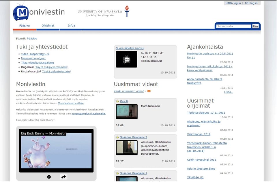Open the Täytä tukipyyntölomake link
This screenshot has width=277, height=182.
coord(51,67)
